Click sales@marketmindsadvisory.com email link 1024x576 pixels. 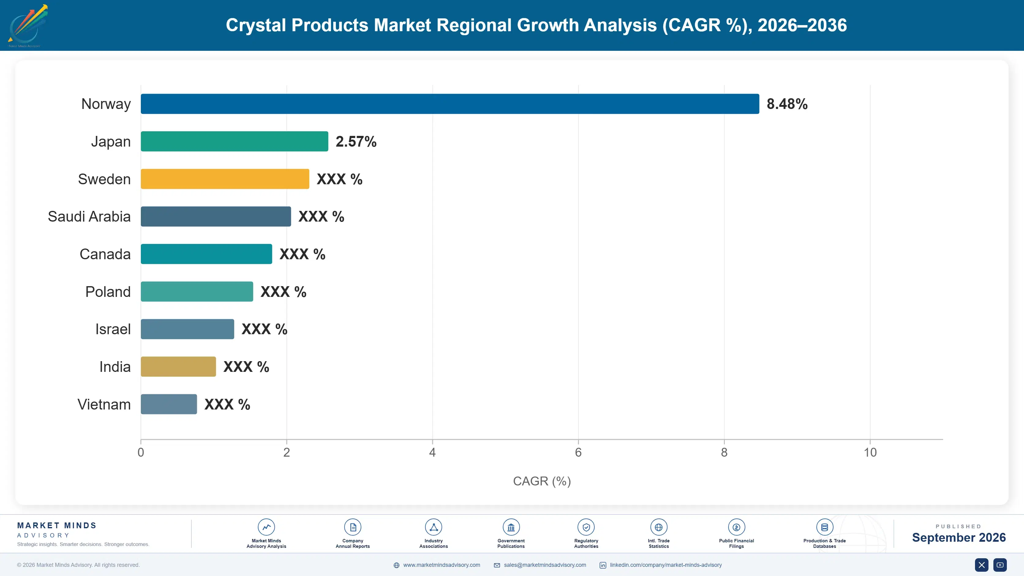tap(545, 565)
